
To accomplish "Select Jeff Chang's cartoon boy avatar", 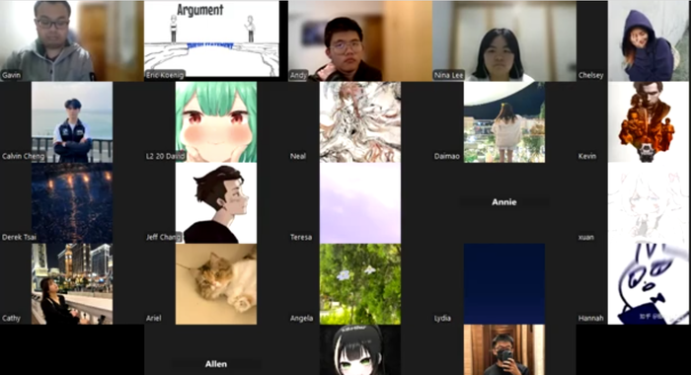I will (x=216, y=203).
